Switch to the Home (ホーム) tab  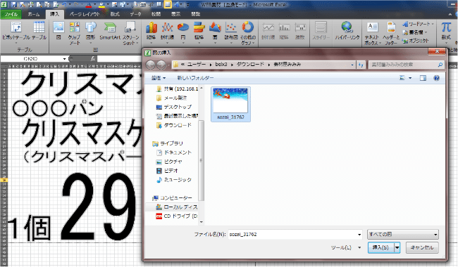[x=34, y=14]
